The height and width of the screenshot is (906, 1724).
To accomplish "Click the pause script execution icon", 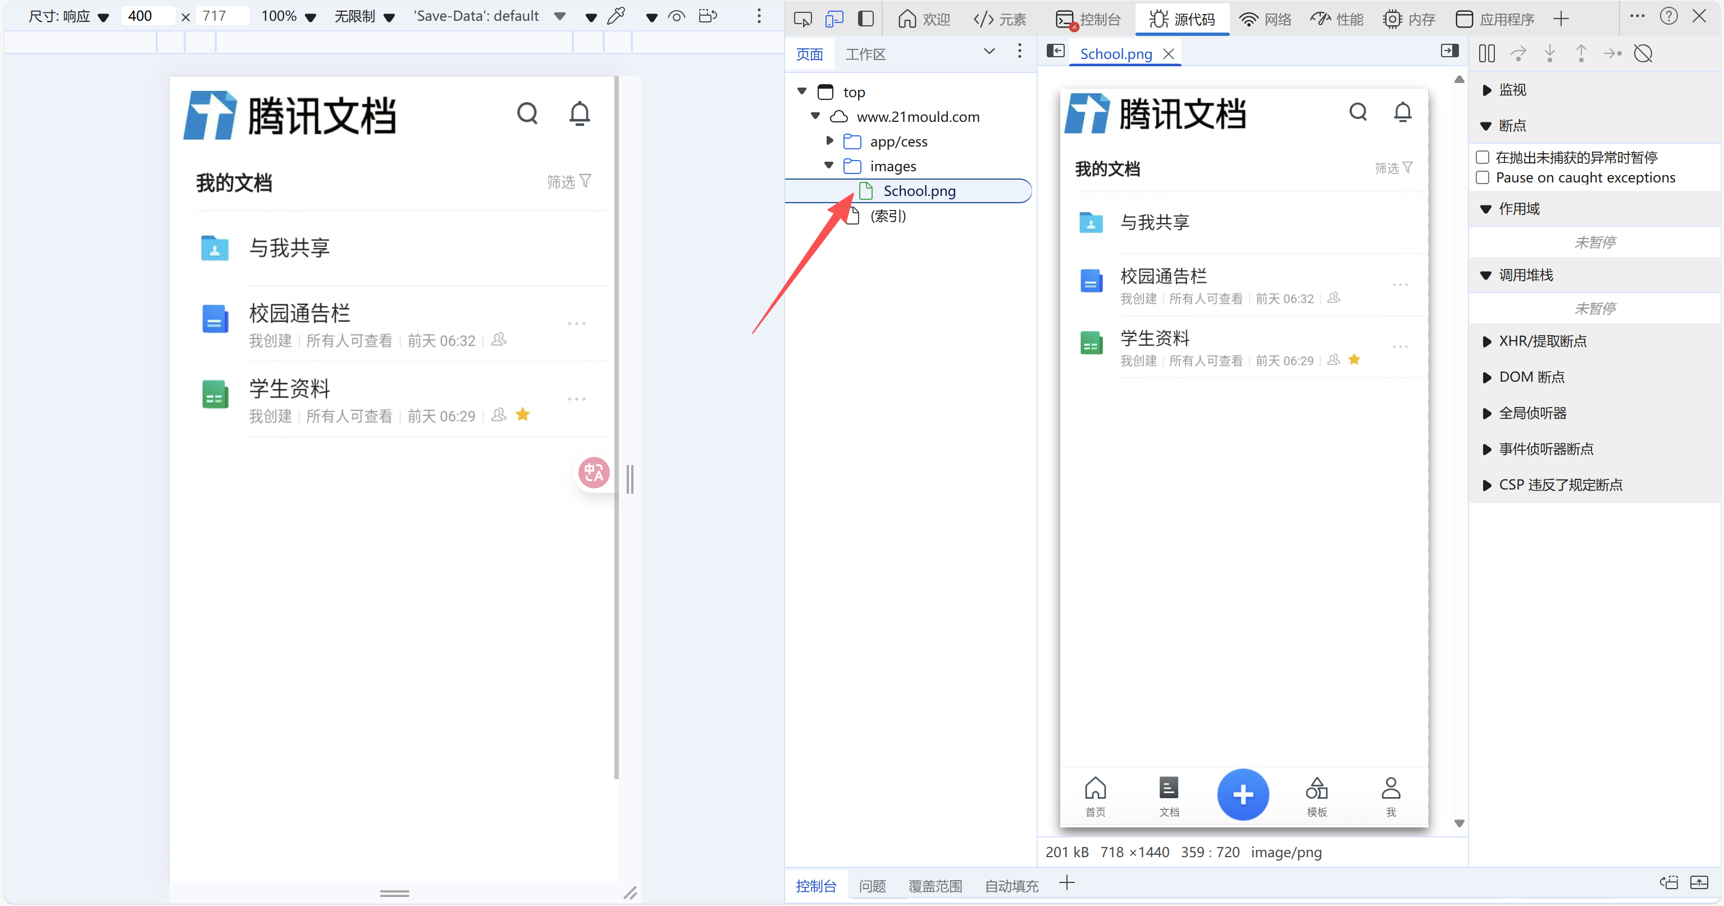I will (1486, 53).
